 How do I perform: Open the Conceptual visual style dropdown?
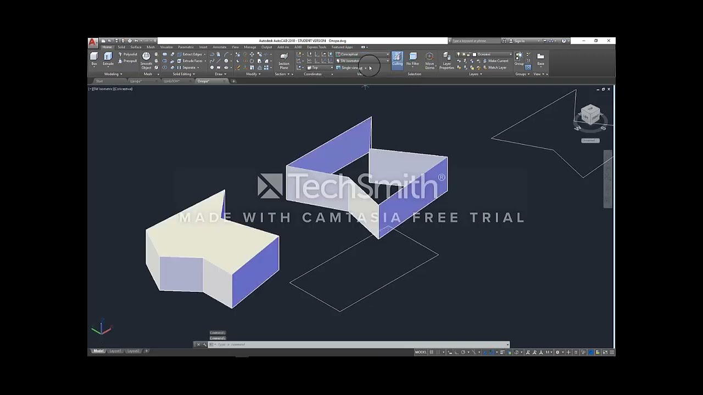point(362,54)
